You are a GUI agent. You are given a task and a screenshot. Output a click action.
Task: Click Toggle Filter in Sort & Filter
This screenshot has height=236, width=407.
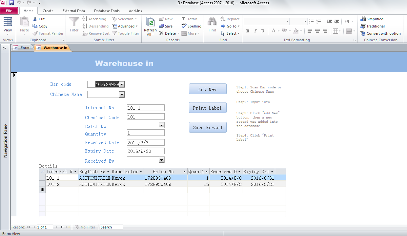pos(126,33)
